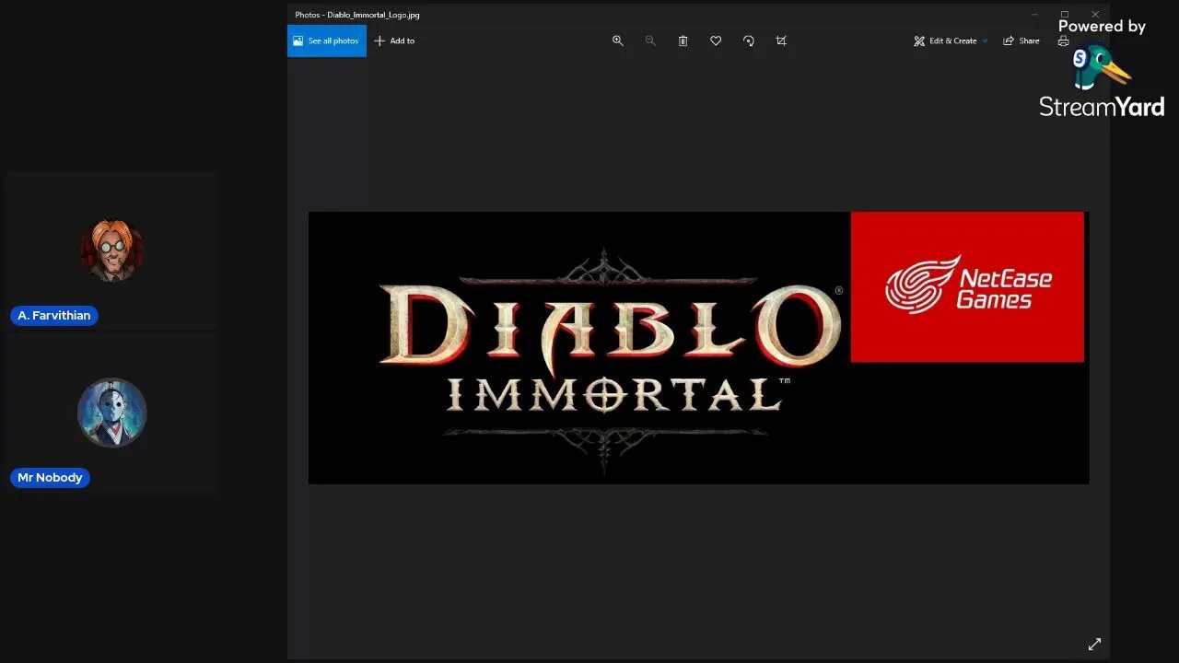Click the Share button
Viewport: 1179px width, 663px height.
point(1021,41)
